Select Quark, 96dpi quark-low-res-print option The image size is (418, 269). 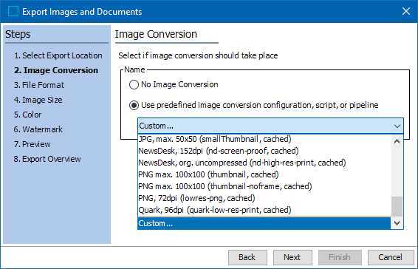click(264, 210)
